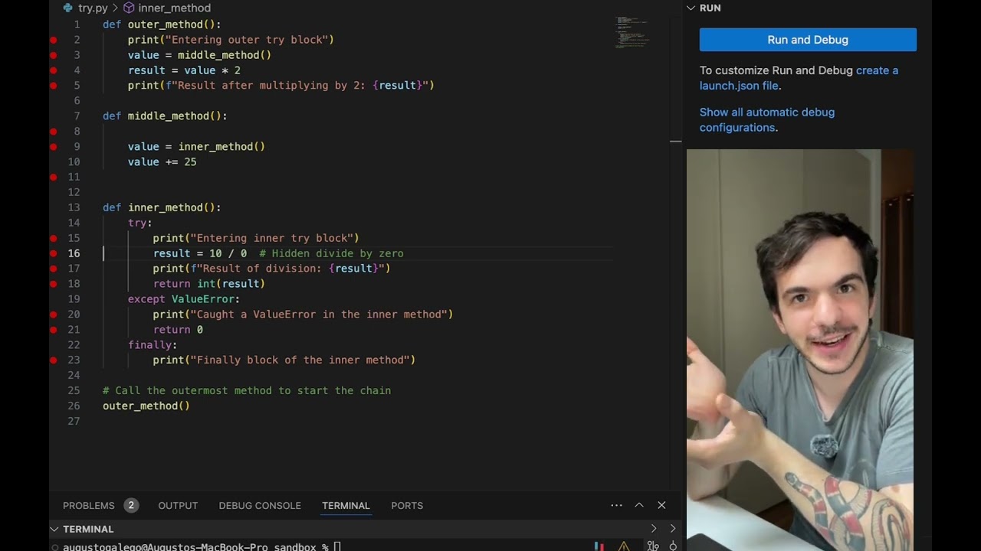Viewport: 981px width, 551px height.
Task: Select the TERMINAL tab
Action: (x=346, y=505)
